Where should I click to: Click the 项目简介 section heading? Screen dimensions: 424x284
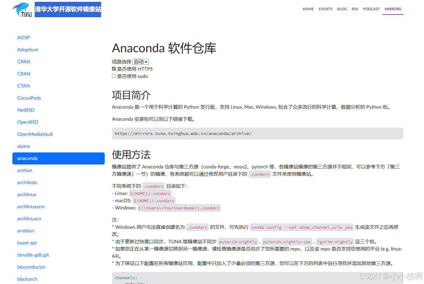(131, 95)
